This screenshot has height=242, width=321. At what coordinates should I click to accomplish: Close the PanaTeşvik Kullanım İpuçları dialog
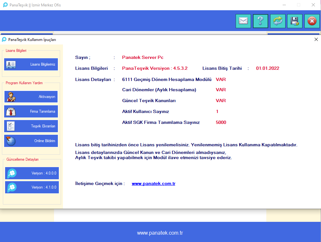pos(316,39)
